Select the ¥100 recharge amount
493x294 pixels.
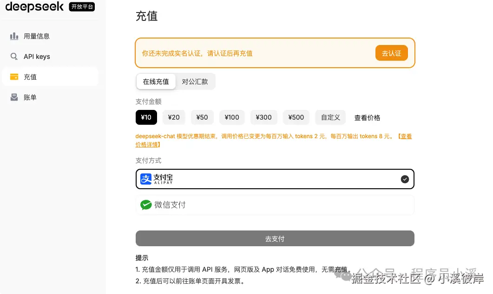(232, 117)
